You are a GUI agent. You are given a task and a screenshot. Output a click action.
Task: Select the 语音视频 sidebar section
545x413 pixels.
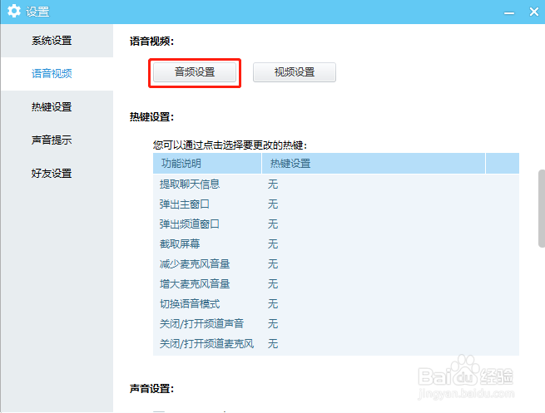tap(57, 74)
